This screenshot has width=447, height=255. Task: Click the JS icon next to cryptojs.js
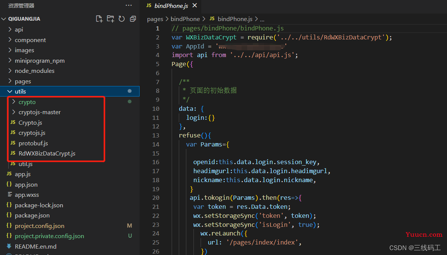(x=13, y=133)
